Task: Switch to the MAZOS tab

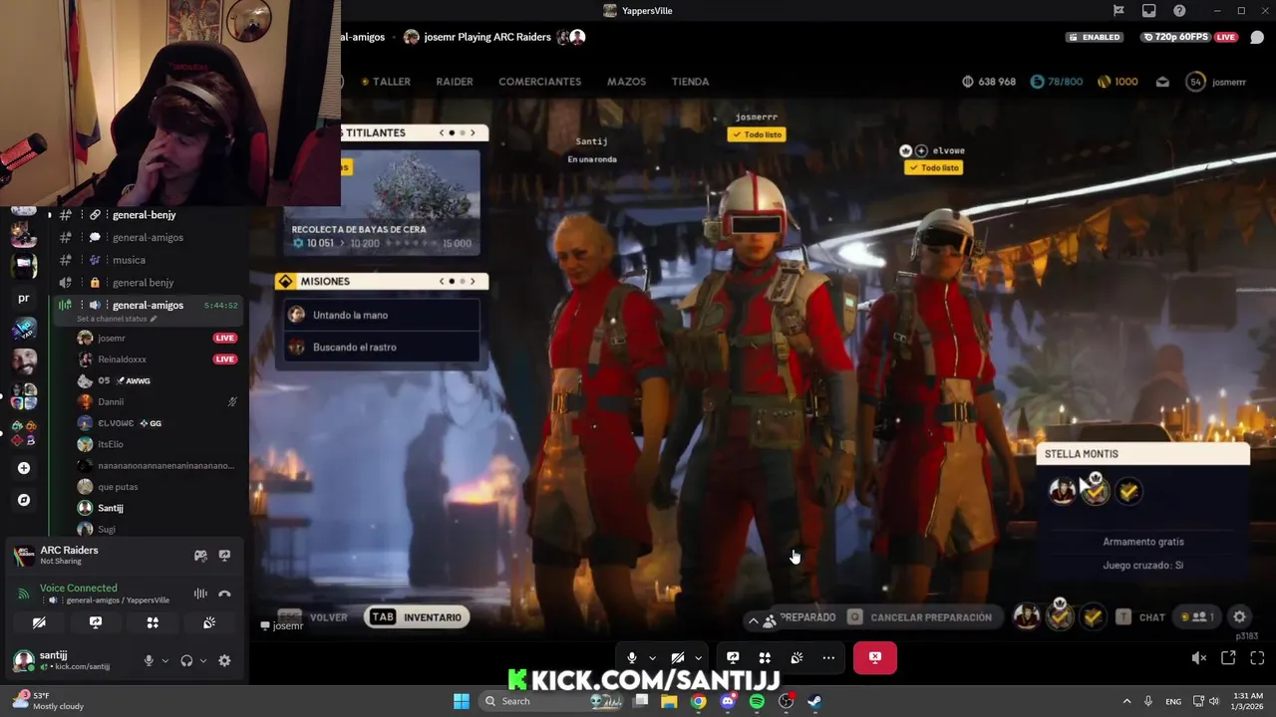Action: pyautogui.click(x=626, y=82)
